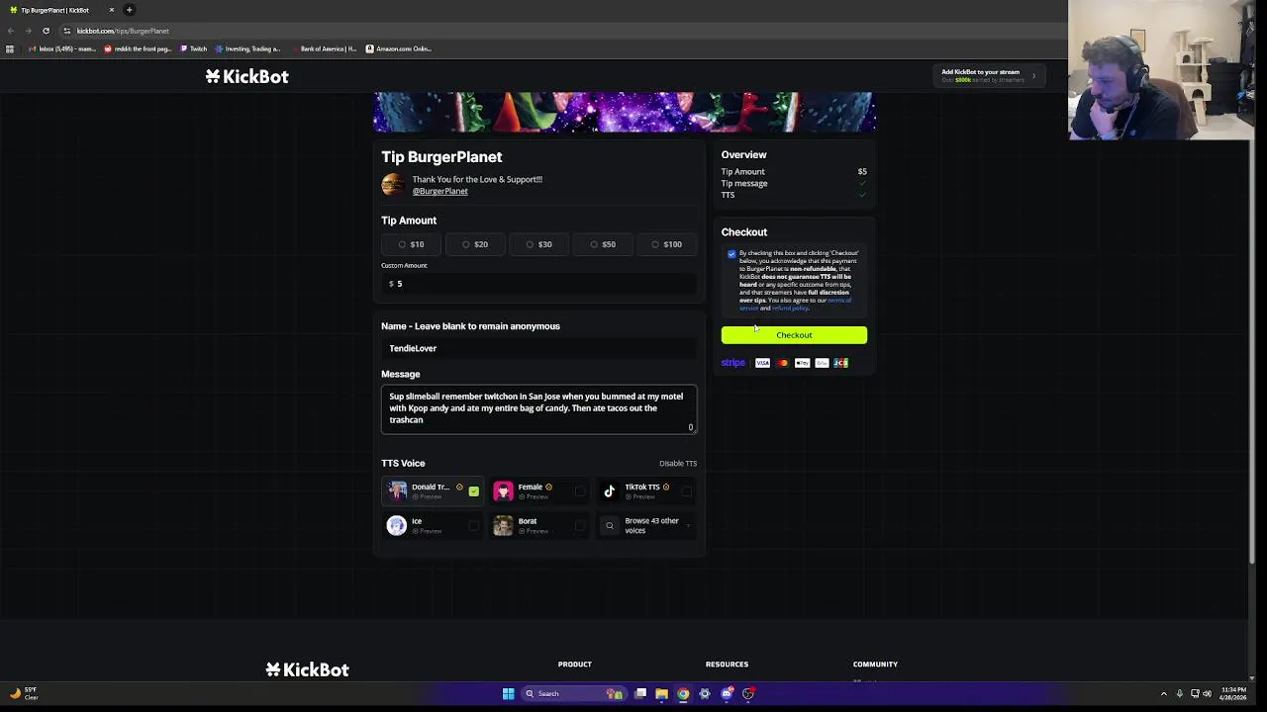Select the $30 tip amount
The width and height of the screenshot is (1267, 712).
[539, 244]
